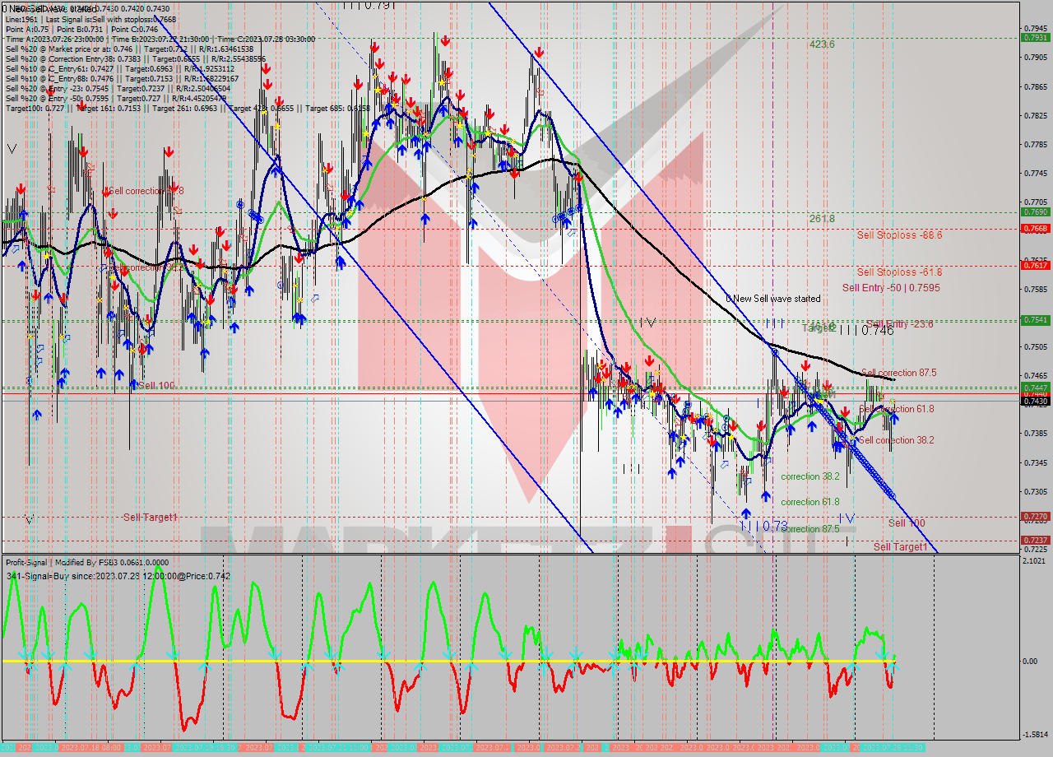
Task: Select the 0.7668 red stoploss price tag
Action: 1035,229
